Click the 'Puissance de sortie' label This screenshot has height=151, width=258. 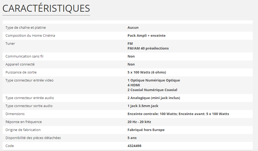[x=21, y=72]
